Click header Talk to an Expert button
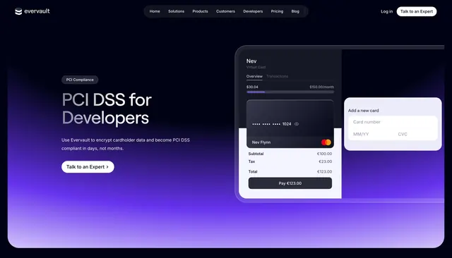 [x=417, y=11]
